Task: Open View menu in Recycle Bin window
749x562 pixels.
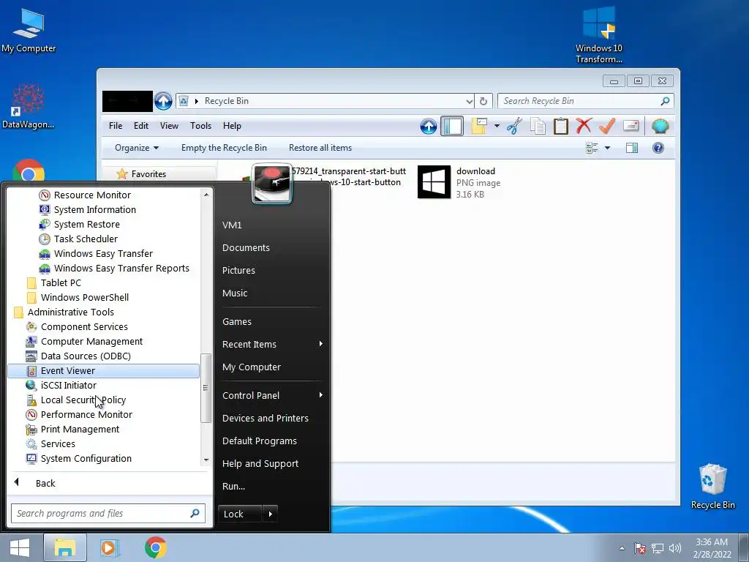Action: coord(169,126)
